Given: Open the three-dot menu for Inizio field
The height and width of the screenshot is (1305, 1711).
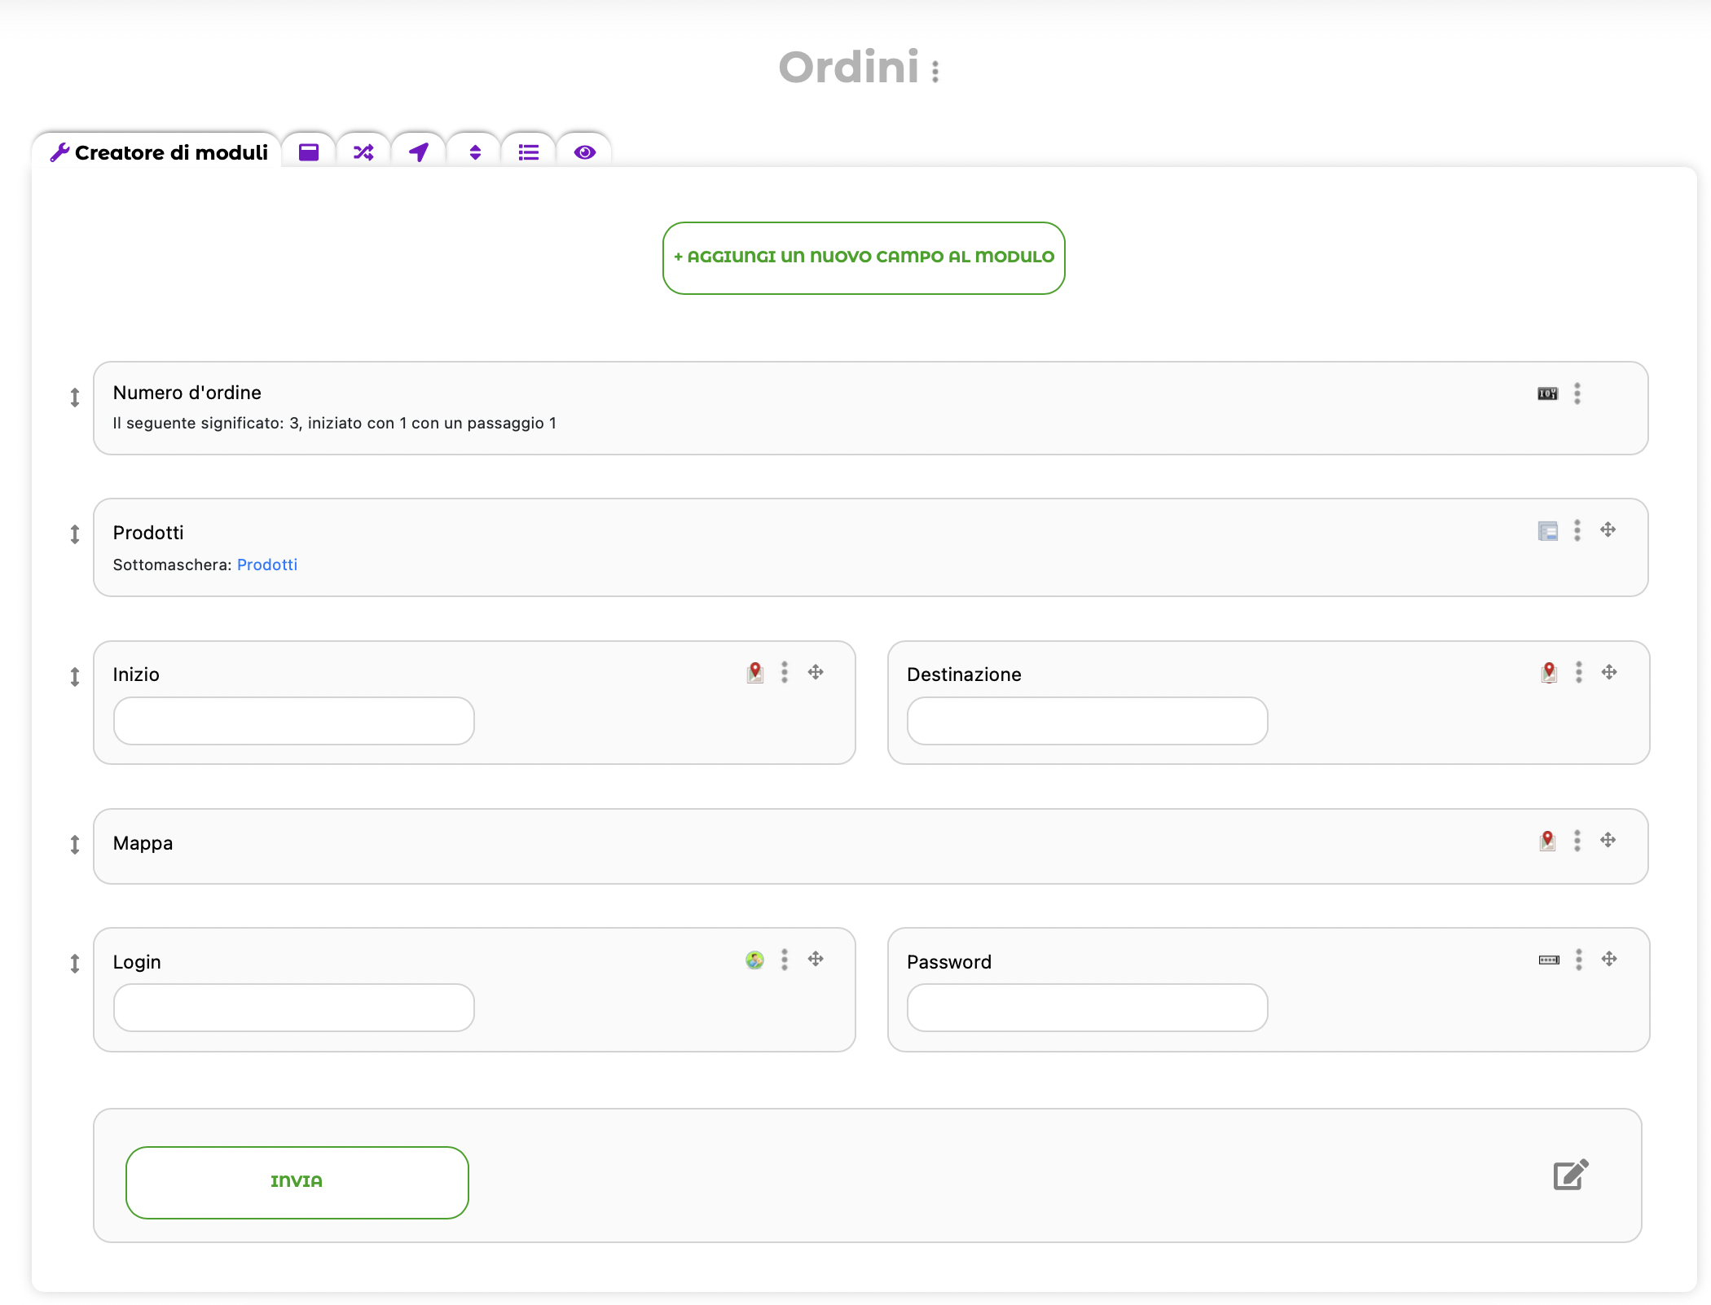Looking at the screenshot, I should [785, 672].
